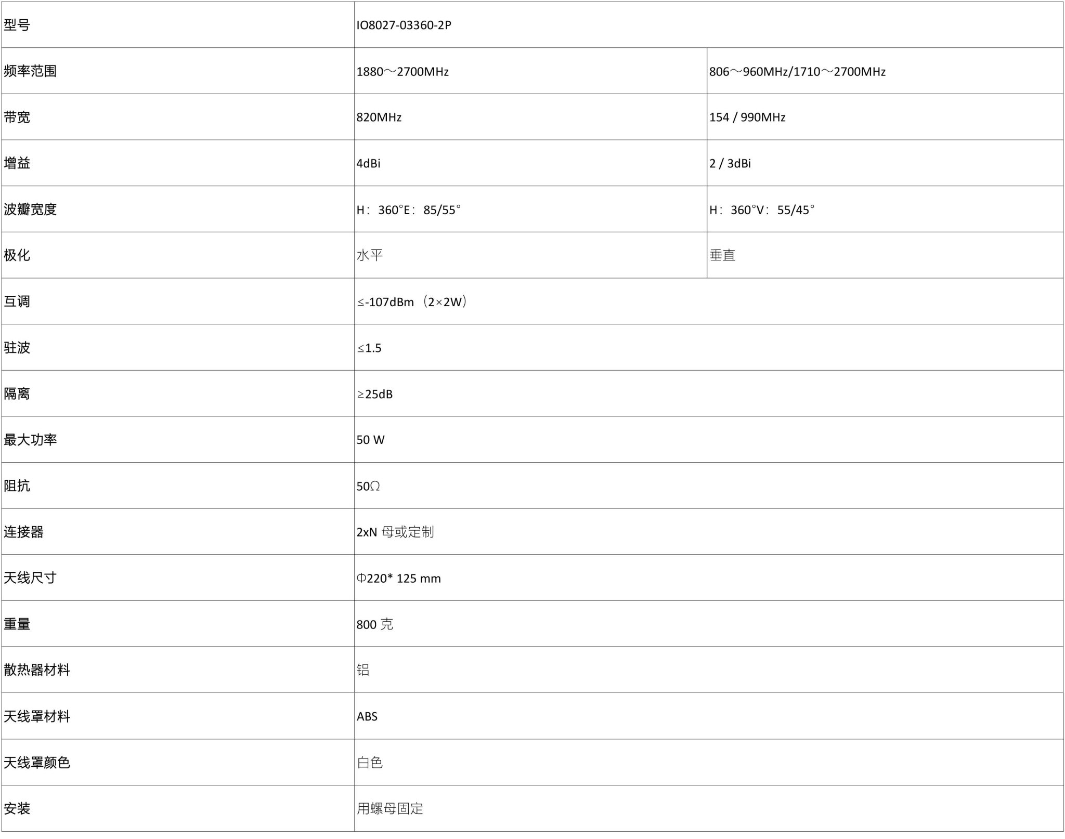
Task: Select the Φ220* 125 mm antenna size
Action: (x=398, y=578)
